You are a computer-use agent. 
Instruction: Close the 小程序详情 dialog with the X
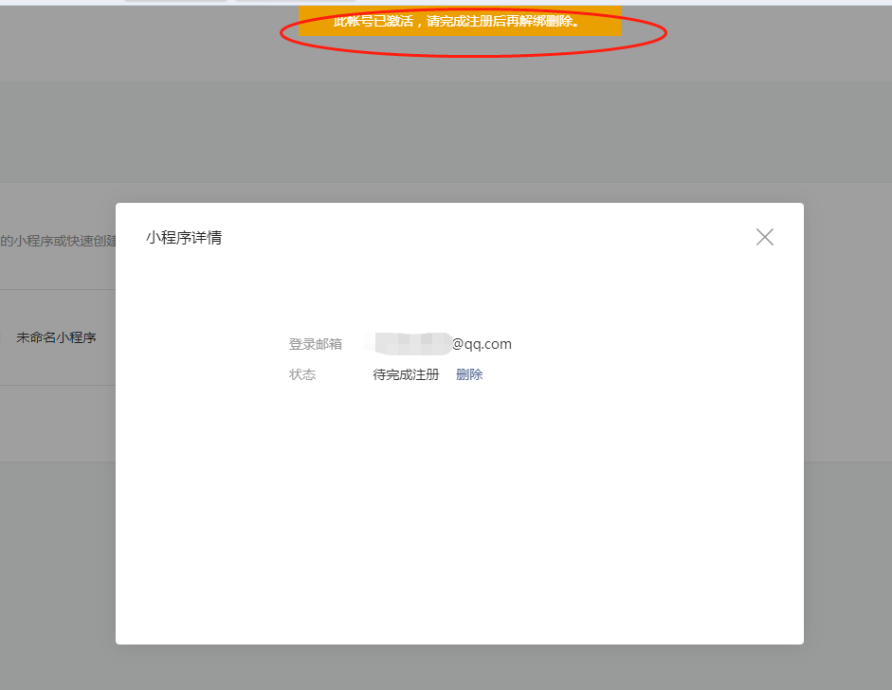(765, 237)
